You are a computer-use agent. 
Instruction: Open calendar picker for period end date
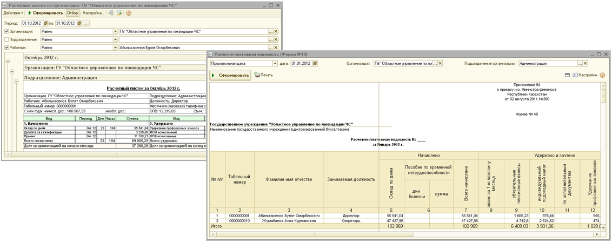pos(79,23)
